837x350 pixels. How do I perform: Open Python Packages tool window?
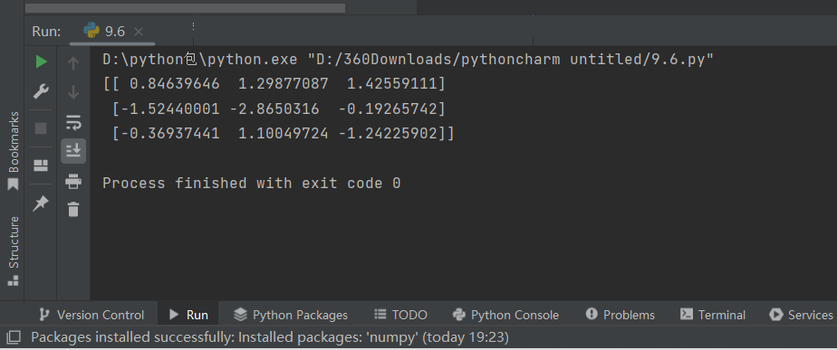[291, 315]
